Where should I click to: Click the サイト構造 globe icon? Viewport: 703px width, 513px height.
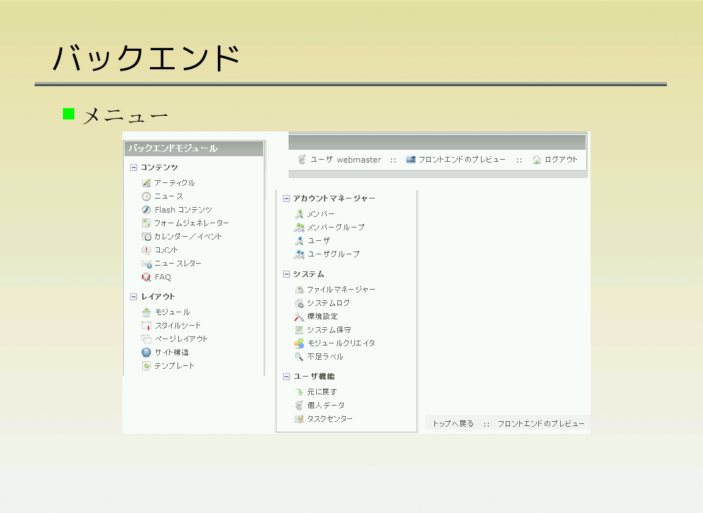pyautogui.click(x=146, y=353)
